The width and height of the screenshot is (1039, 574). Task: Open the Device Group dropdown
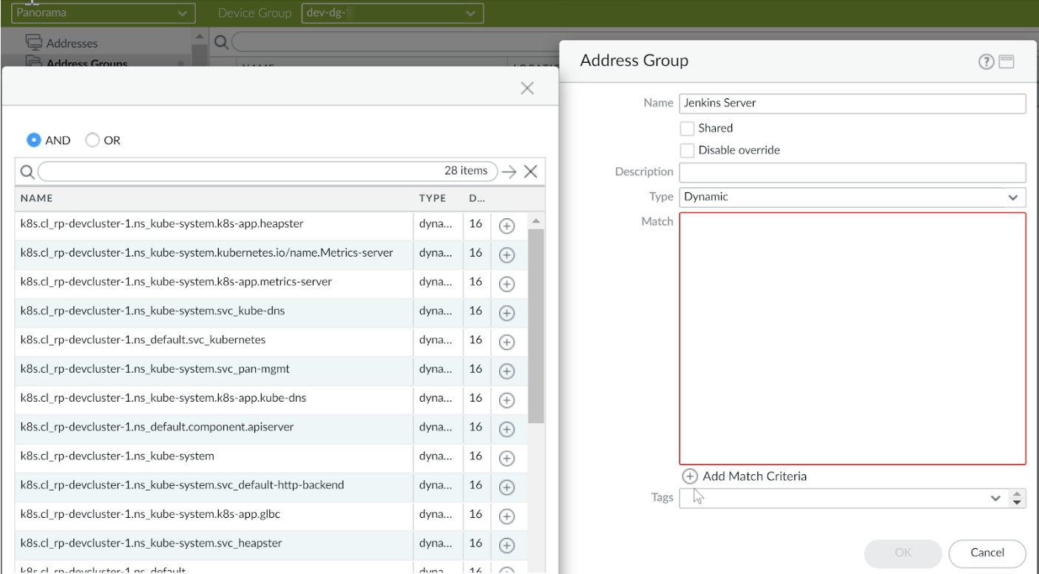(392, 13)
